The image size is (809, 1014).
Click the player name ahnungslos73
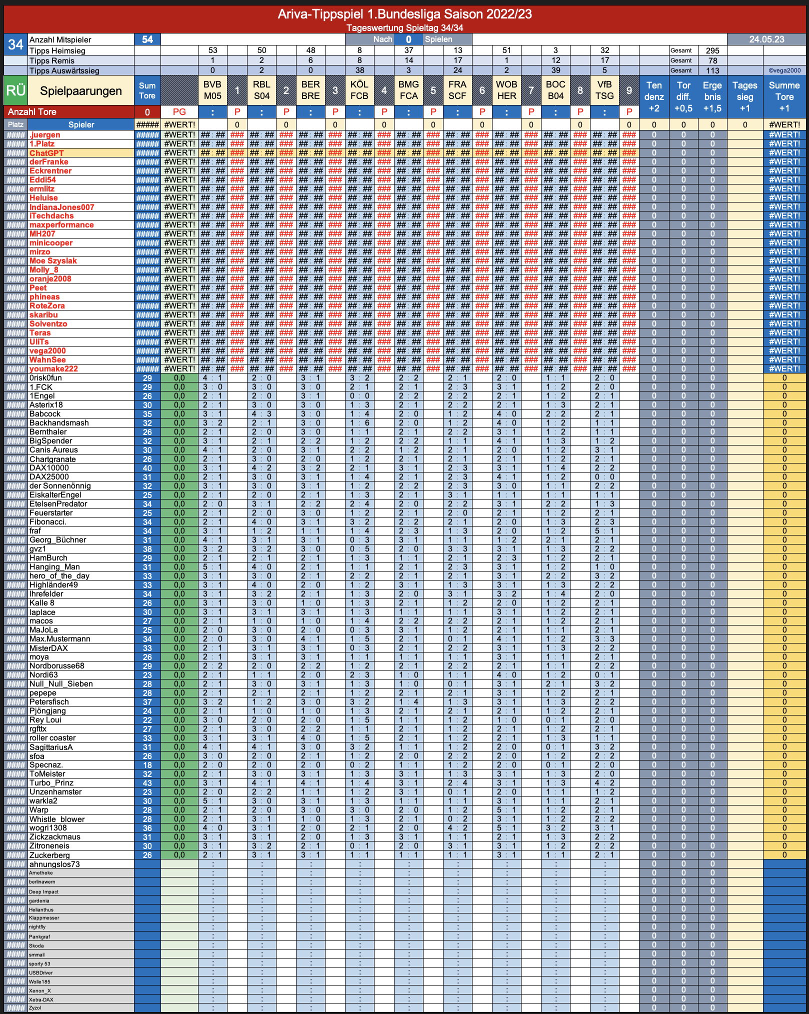point(54,864)
